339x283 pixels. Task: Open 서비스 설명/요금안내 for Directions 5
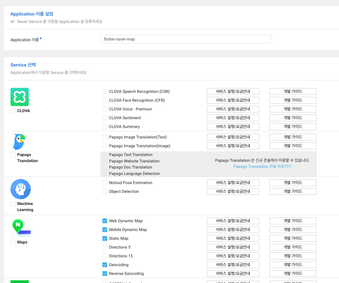[233, 247]
